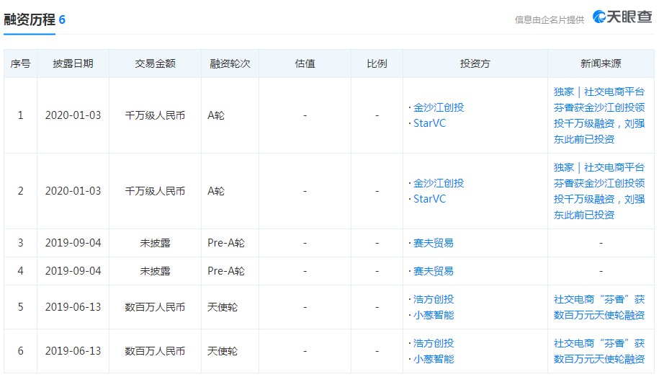Click 未披露 amount in row 3
This screenshot has height=377, width=659.
(155, 243)
